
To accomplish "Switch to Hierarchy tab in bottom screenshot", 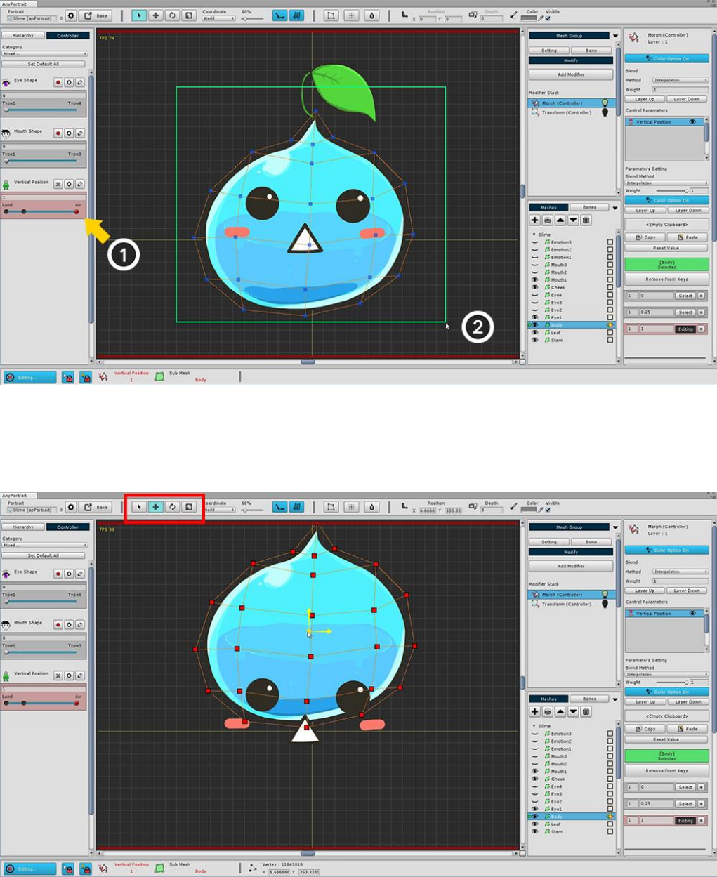I will (x=23, y=527).
